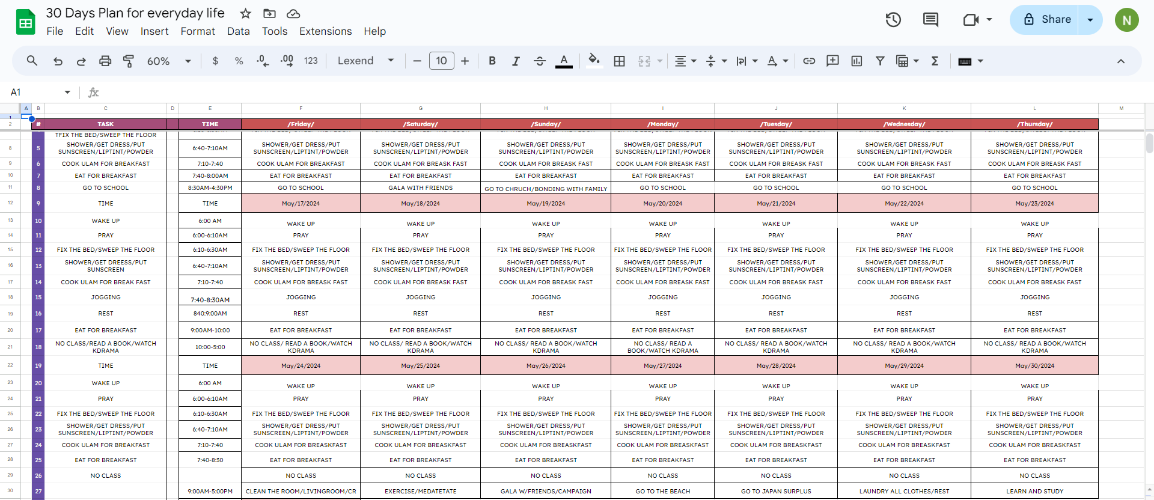Toggle strikethrough formatting
Screen dimensions: 1154x500
pyautogui.click(x=540, y=61)
